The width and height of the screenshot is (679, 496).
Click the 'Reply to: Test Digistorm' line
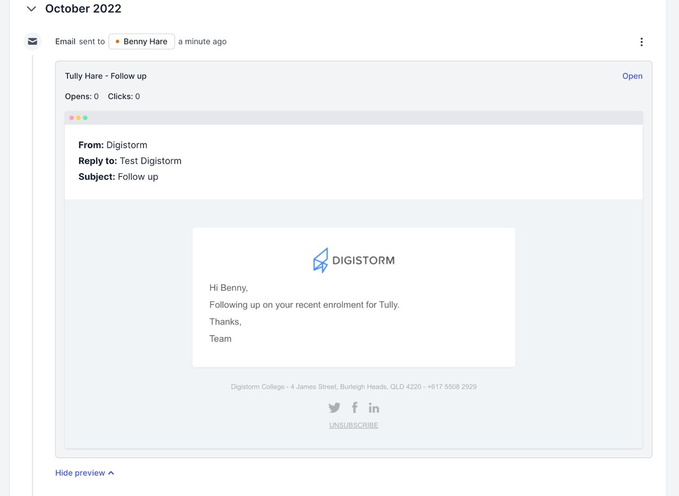point(130,161)
